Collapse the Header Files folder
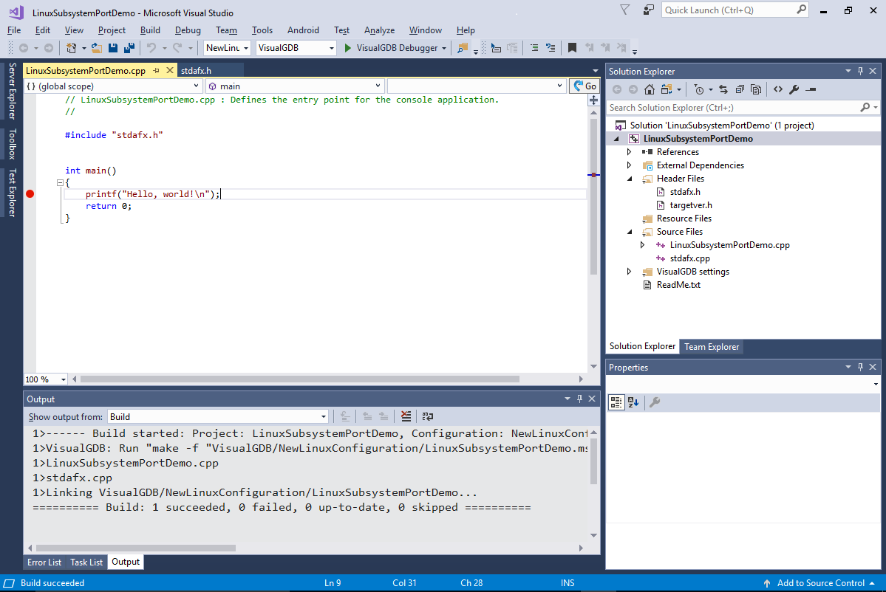The width and height of the screenshot is (886, 592). point(630,179)
